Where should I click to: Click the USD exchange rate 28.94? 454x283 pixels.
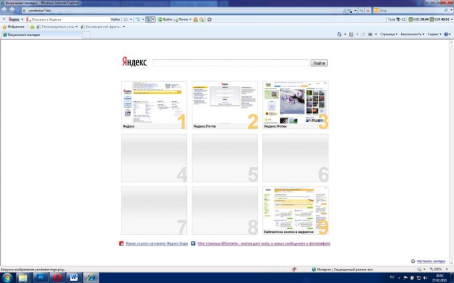click(x=419, y=19)
